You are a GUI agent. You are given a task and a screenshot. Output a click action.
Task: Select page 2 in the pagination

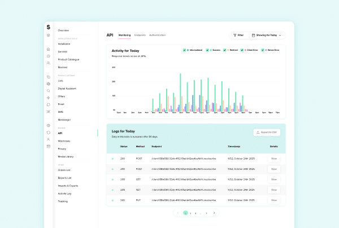190,213
